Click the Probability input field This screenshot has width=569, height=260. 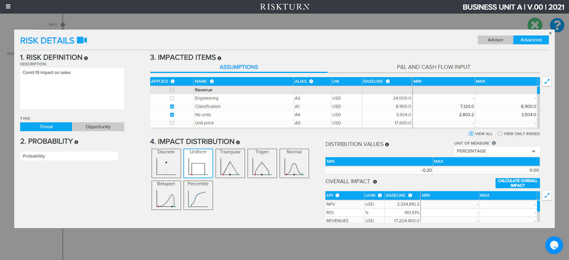click(x=69, y=156)
